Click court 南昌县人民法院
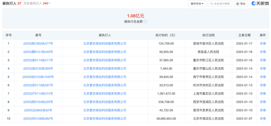Image resolution: width=271 pixels, height=126 pixels. (x=208, y=52)
